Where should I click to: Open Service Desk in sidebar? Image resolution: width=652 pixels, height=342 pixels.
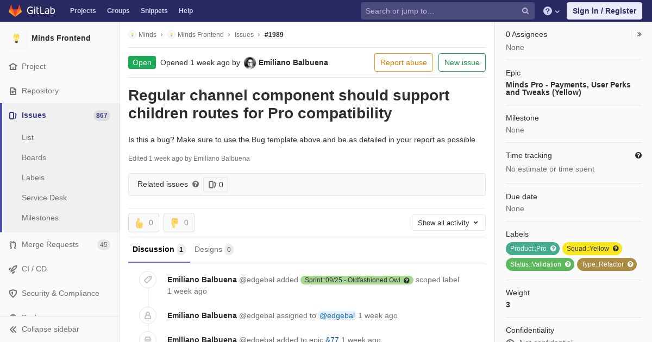[x=44, y=198]
